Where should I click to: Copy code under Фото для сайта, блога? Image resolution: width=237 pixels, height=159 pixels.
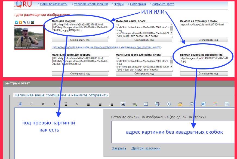point(144,40)
